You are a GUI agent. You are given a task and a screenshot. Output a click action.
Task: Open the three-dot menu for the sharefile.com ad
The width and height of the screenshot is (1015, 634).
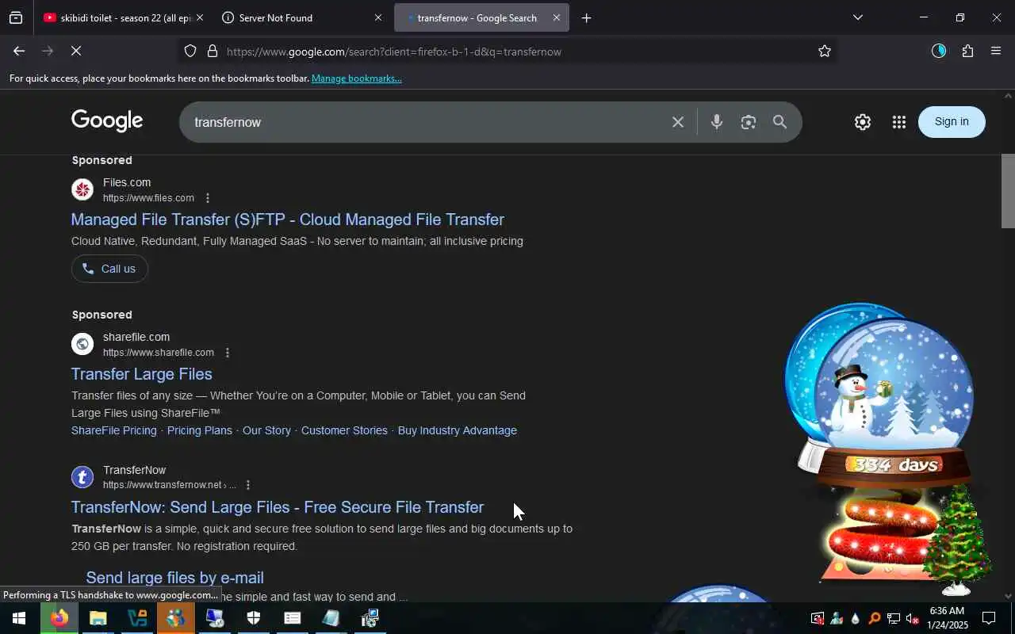click(x=228, y=353)
